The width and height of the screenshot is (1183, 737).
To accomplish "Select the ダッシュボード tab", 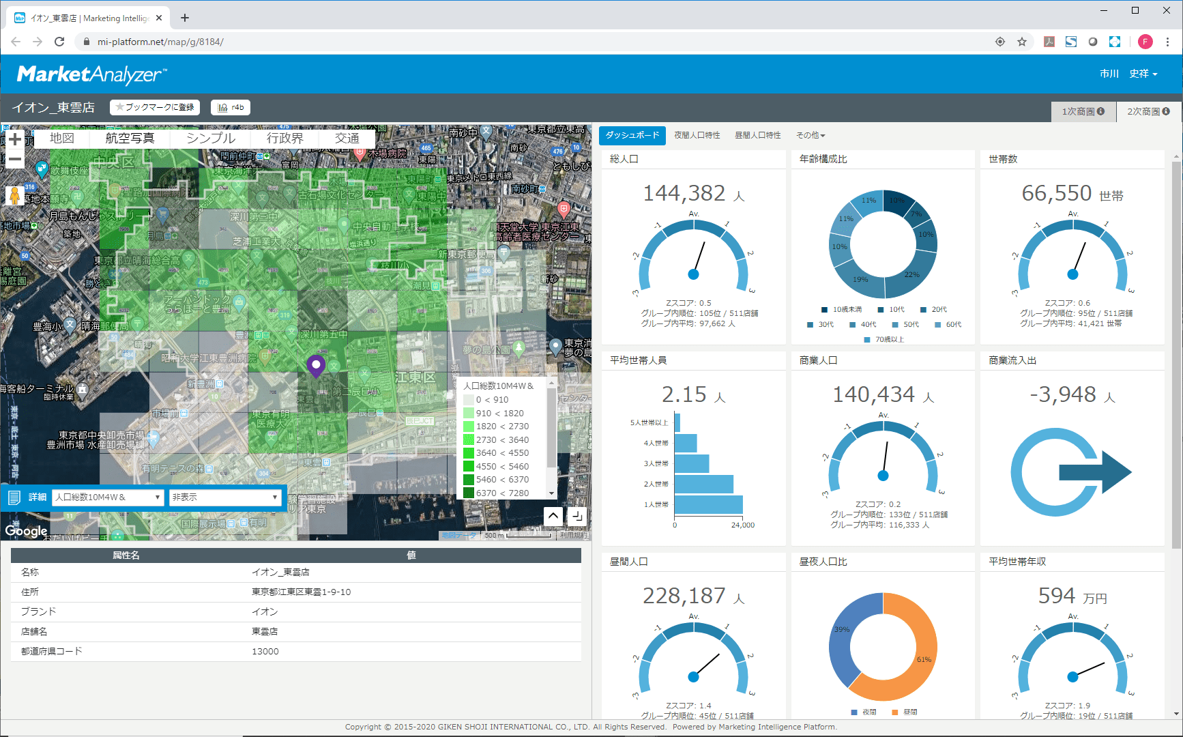I will [x=632, y=135].
